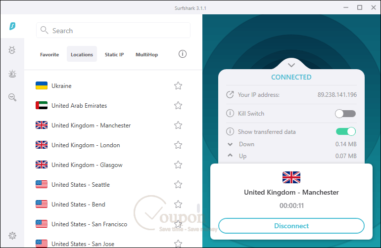Enable the Kill Switch toggle
The height and width of the screenshot is (248, 381).
pyautogui.click(x=345, y=113)
